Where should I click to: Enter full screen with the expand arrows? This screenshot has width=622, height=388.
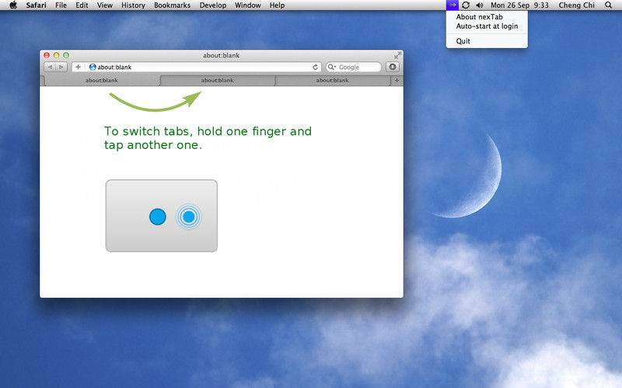pyautogui.click(x=397, y=55)
